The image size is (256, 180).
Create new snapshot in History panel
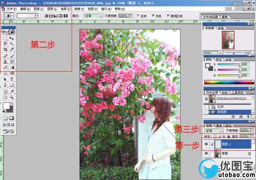tap(241, 116)
